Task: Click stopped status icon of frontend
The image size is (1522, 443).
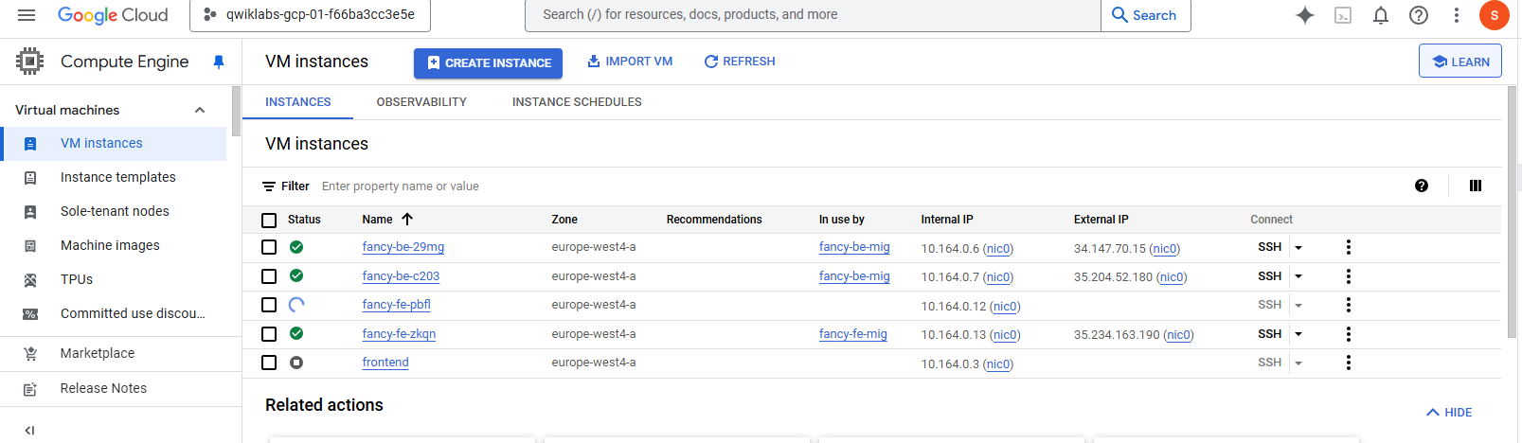Action: pyautogui.click(x=296, y=363)
